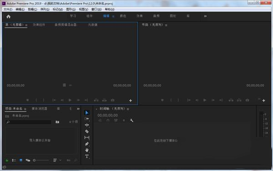Open the 剪辑(C) menu
273x171 pixels.
coord(32,10)
